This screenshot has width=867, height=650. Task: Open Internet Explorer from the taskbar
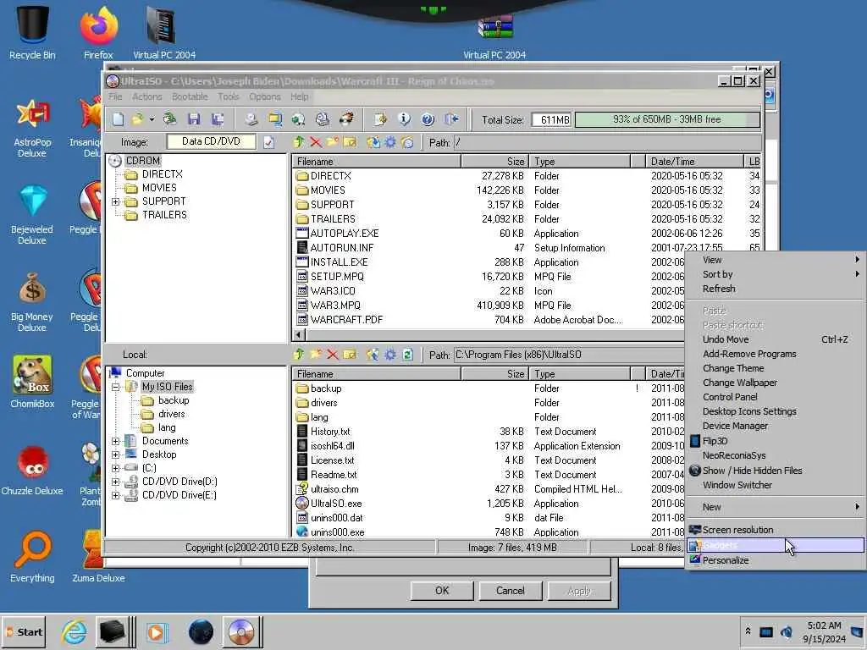pyautogui.click(x=75, y=631)
